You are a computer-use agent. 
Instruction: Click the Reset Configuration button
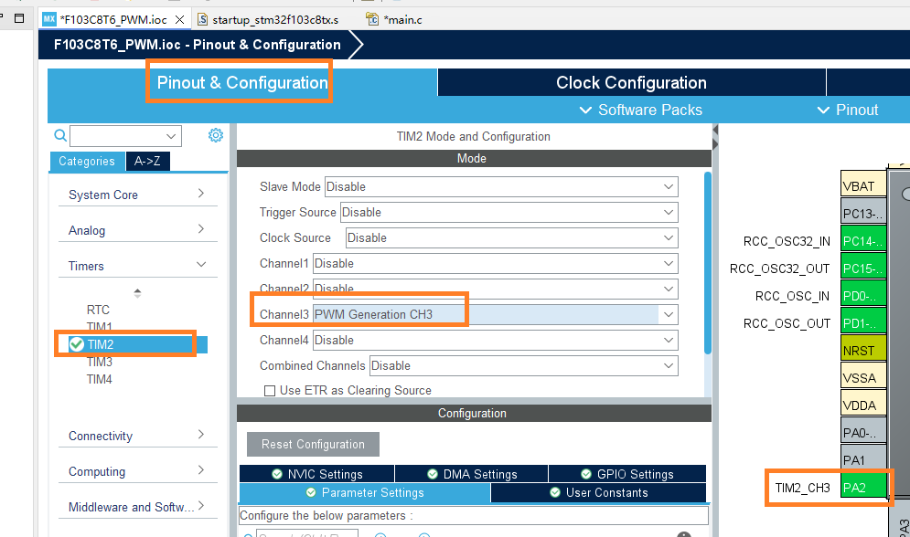coord(313,445)
